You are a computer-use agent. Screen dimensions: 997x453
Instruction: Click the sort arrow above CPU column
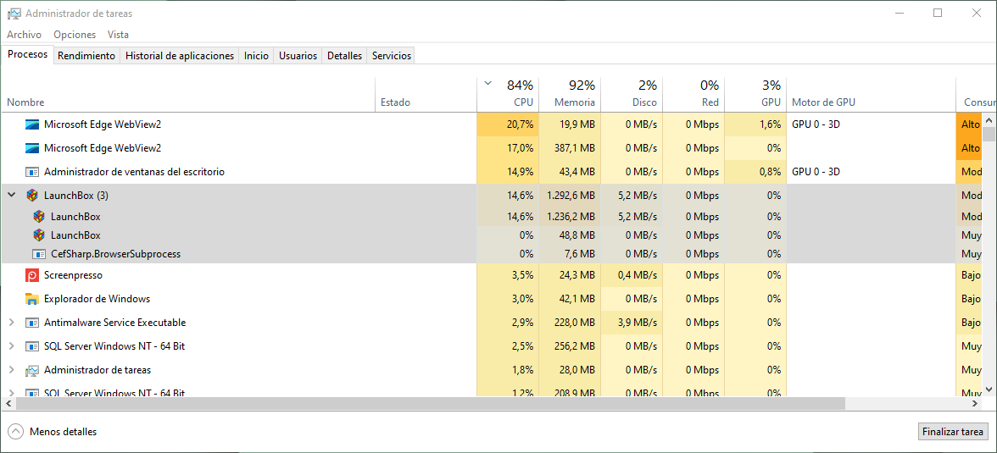487,83
